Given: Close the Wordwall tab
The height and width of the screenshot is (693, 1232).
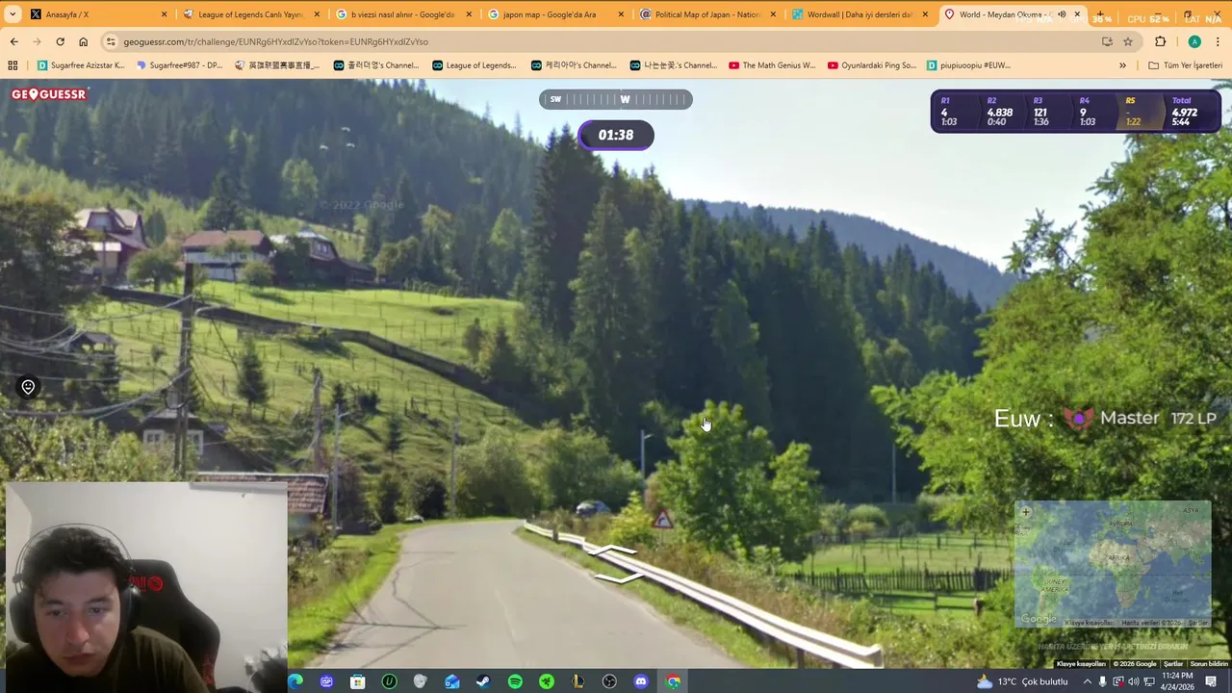Looking at the screenshot, I should tap(925, 14).
